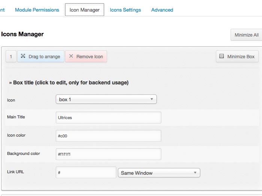Click the Remove Icon button

86,56
